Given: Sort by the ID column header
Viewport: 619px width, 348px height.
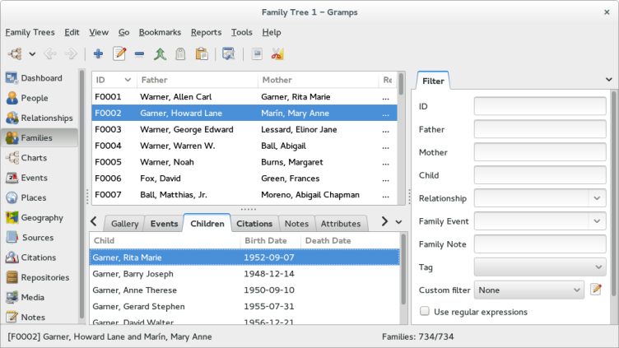Looking at the screenshot, I should click(x=114, y=80).
